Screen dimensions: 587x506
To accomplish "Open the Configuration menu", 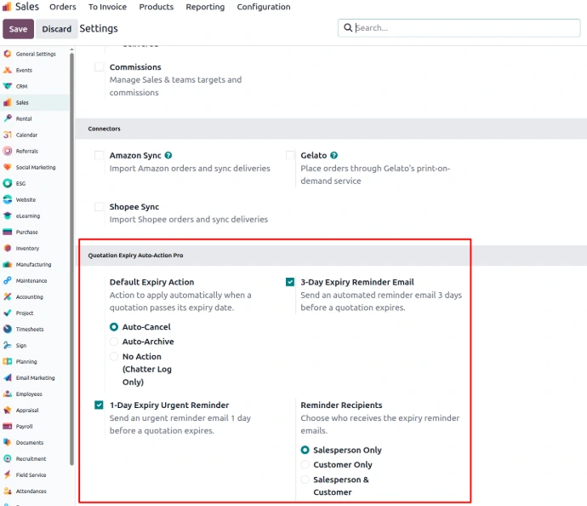I will click(264, 7).
